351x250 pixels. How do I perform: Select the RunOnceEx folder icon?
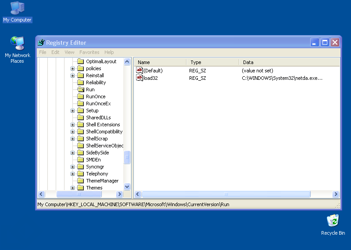81,104
